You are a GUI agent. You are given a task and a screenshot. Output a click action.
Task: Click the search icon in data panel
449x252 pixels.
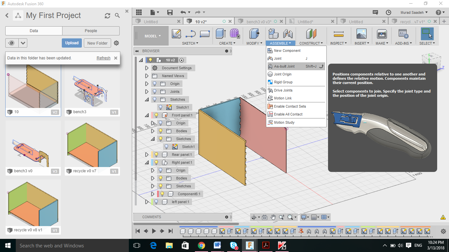(117, 16)
